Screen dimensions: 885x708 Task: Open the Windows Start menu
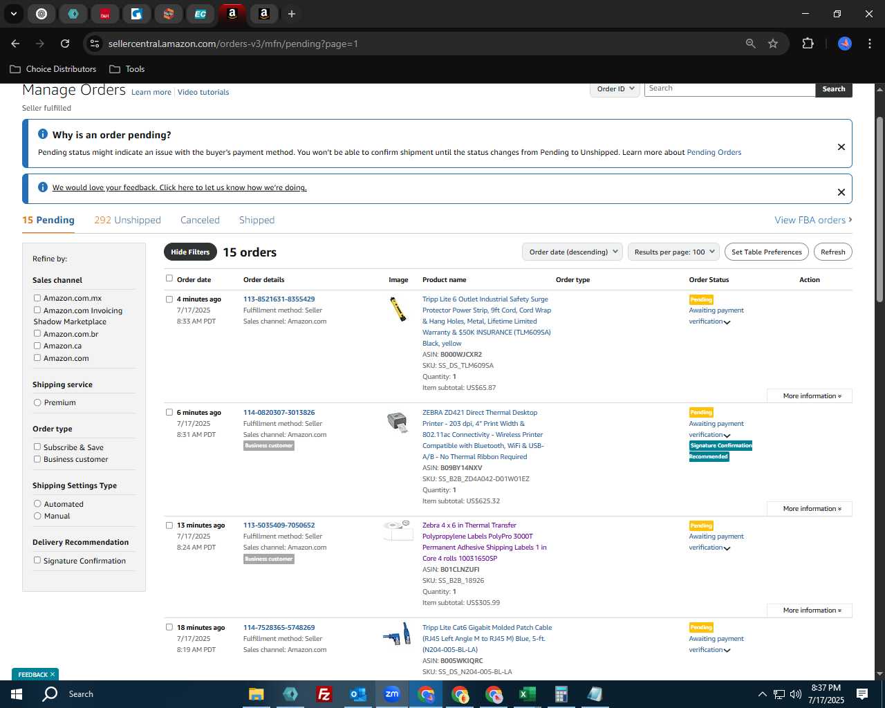point(17,694)
